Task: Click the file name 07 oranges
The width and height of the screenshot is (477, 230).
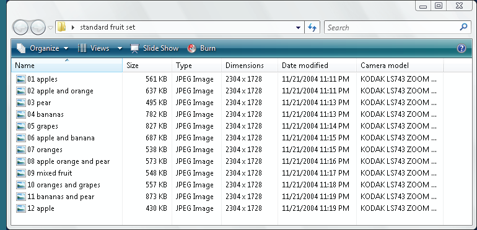Action: point(45,150)
